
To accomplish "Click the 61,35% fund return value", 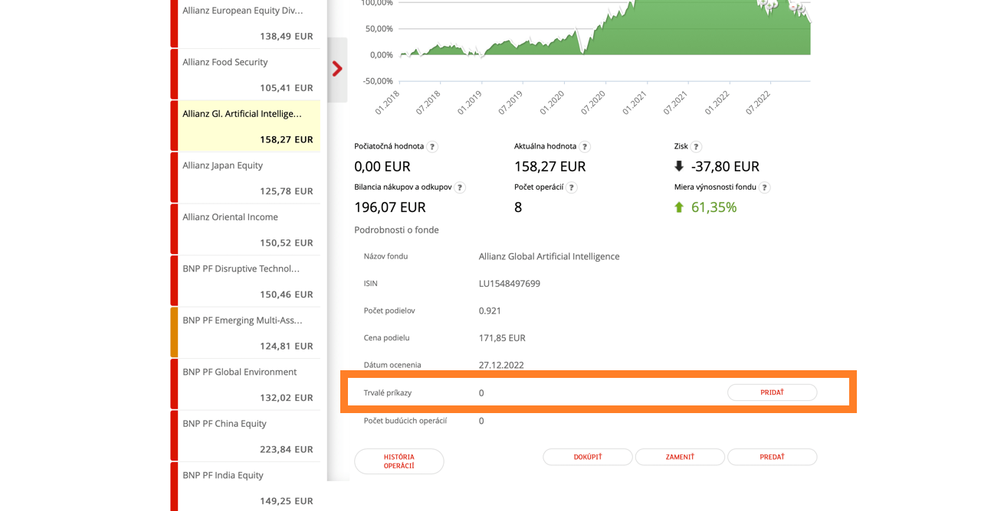I will [x=714, y=207].
